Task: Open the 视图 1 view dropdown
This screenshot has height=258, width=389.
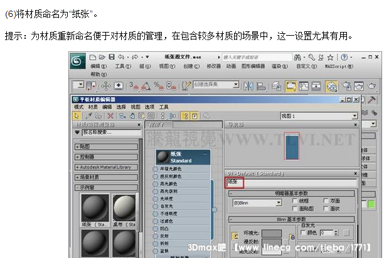Action: click(x=319, y=116)
